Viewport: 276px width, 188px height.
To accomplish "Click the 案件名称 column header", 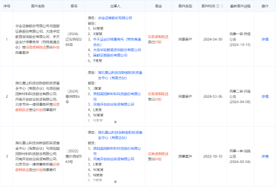I will tap(38, 6).
